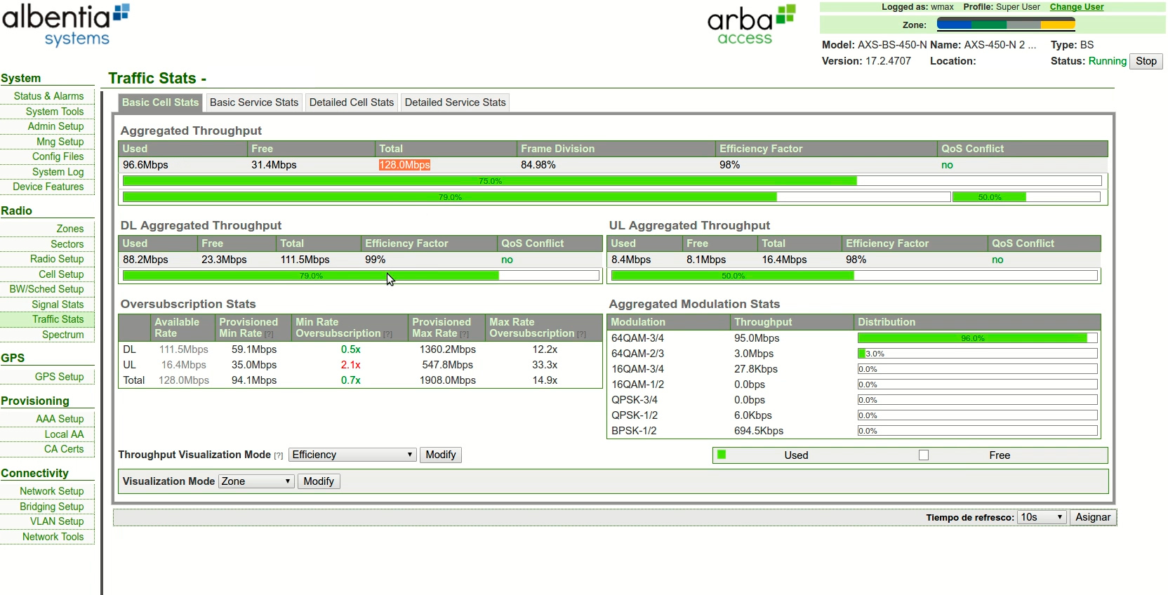This screenshot has width=1168, height=595.
Task: Go to Signal Stats in Radio menu
Action: coord(58,305)
